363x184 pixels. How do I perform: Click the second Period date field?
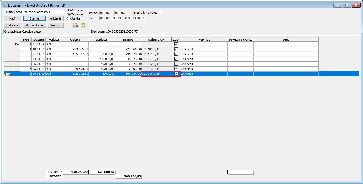point(121,13)
